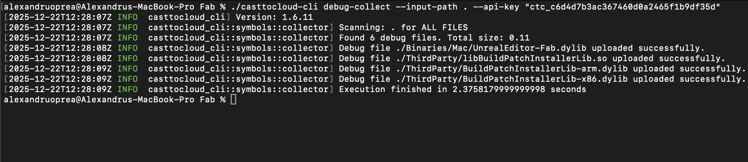Click the timestamp on the Execution finished line
Screen dimensions: 748x162
tap(60, 89)
